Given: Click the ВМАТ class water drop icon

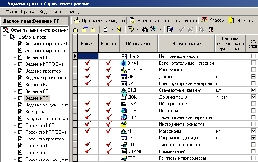Looking at the screenshot, I should coord(124,63).
